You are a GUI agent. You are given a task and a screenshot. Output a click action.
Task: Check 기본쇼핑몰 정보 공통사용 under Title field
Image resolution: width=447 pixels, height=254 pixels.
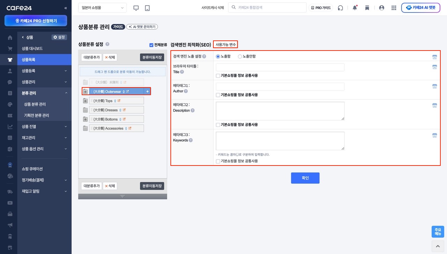(x=218, y=76)
